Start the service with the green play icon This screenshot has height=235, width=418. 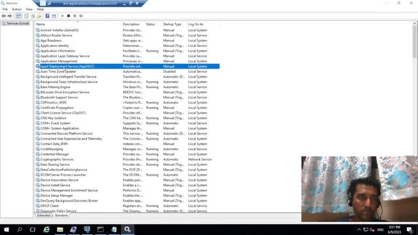coord(63,16)
